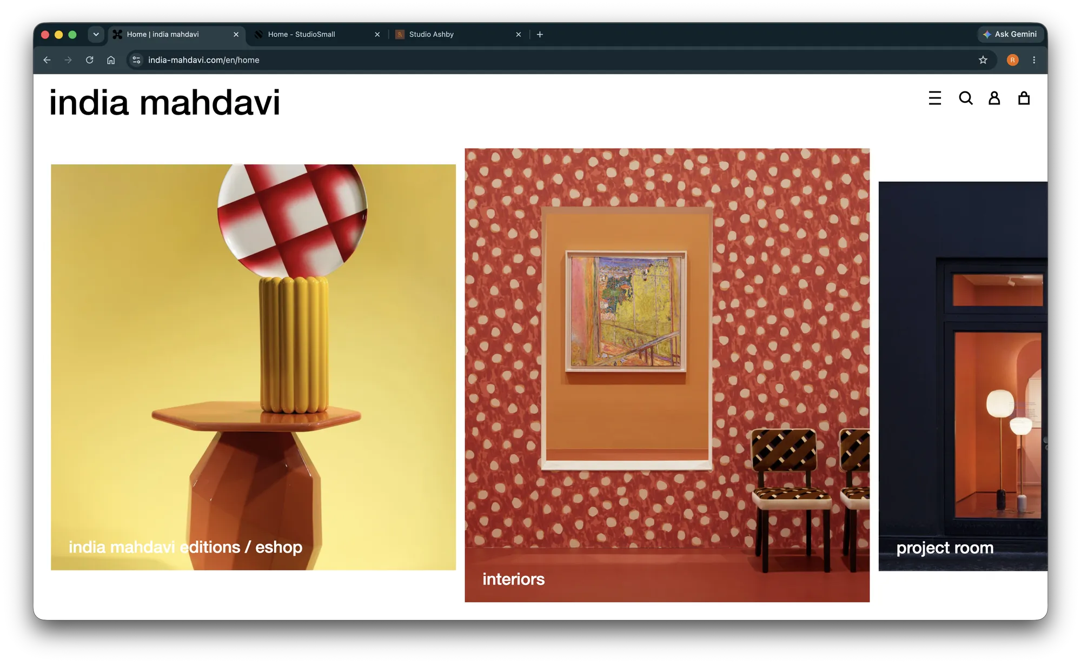Close the Home - StudioSmall tab

click(377, 35)
